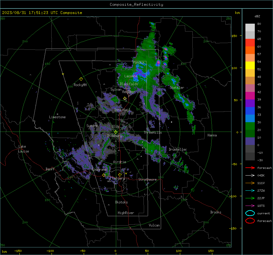273x255 pixels.
Task: Click the Sylvan label on map
Action: point(116,89)
